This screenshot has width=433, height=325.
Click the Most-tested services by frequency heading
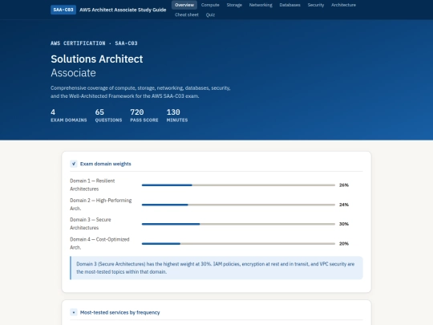119,313
